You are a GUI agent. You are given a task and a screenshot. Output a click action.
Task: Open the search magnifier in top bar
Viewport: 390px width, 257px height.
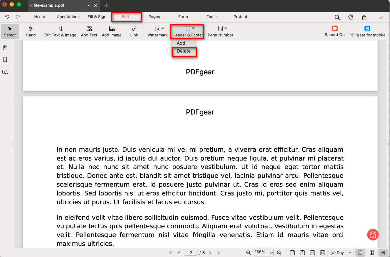337,17
